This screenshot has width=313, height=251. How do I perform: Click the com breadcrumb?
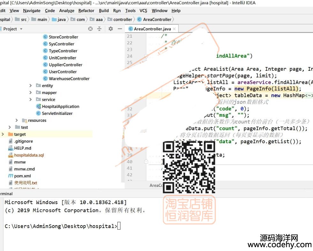click(x=78, y=19)
